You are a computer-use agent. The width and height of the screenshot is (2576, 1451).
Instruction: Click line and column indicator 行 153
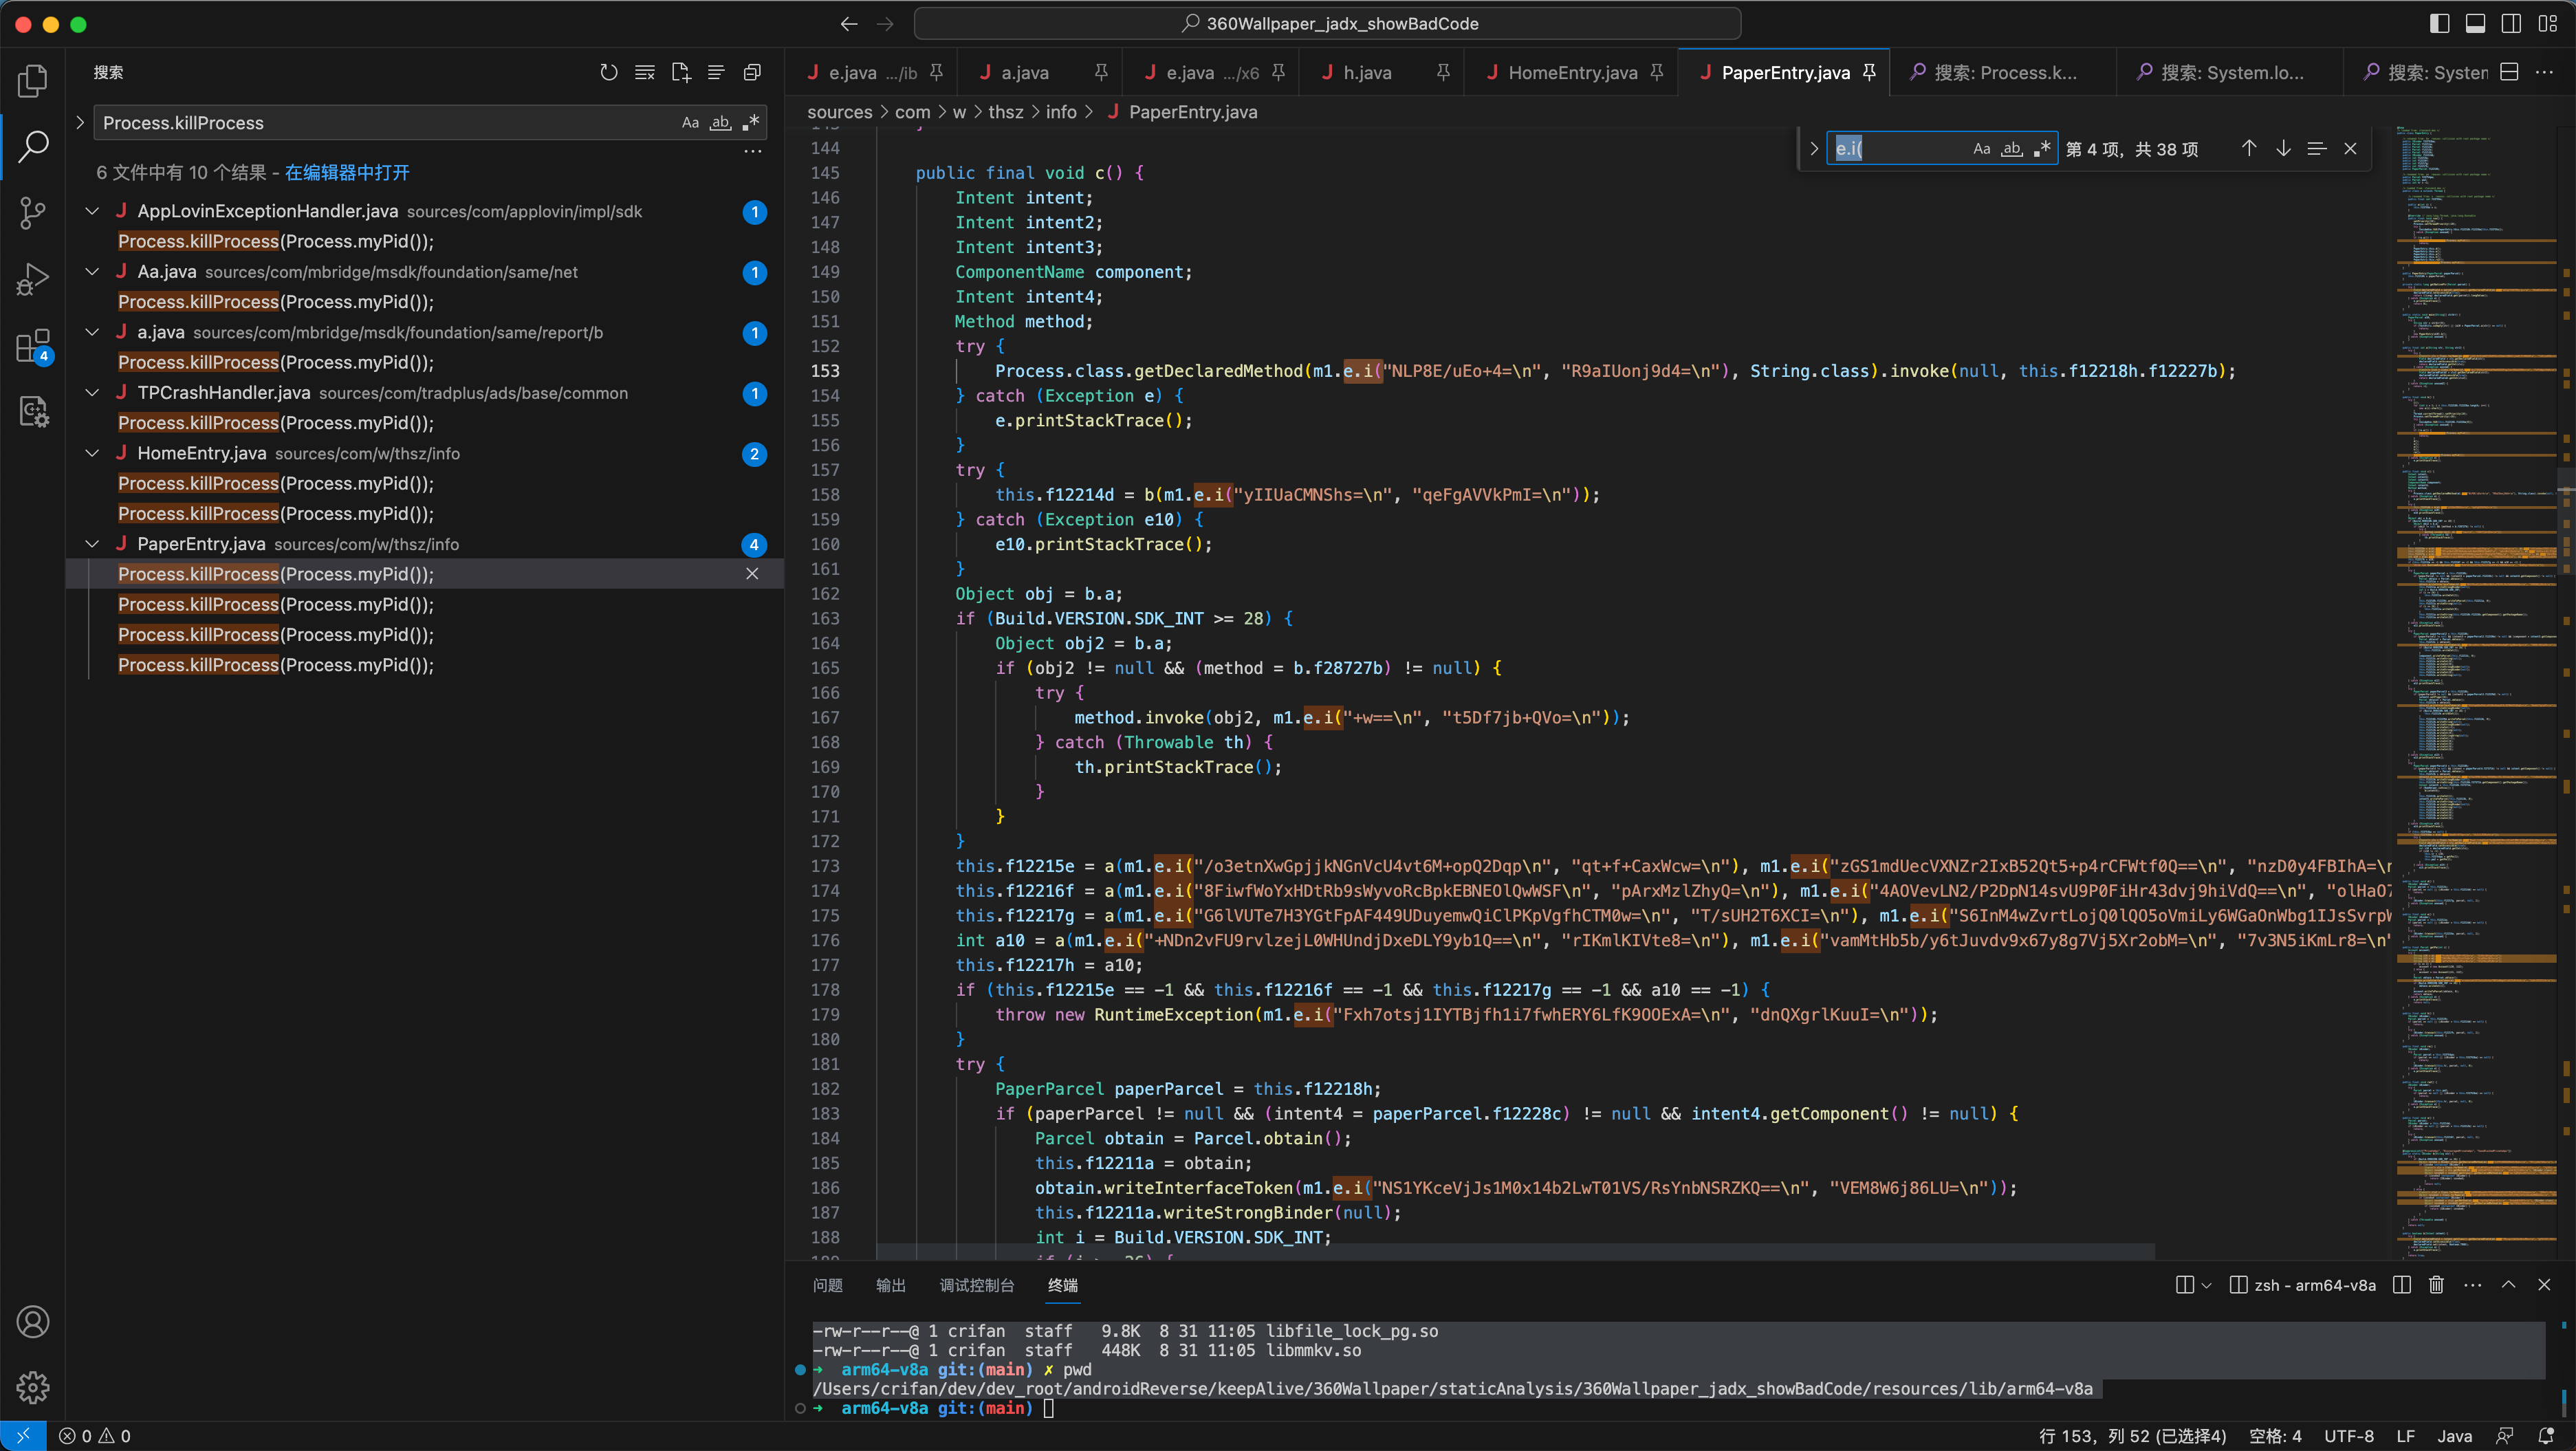coord(2132,1436)
